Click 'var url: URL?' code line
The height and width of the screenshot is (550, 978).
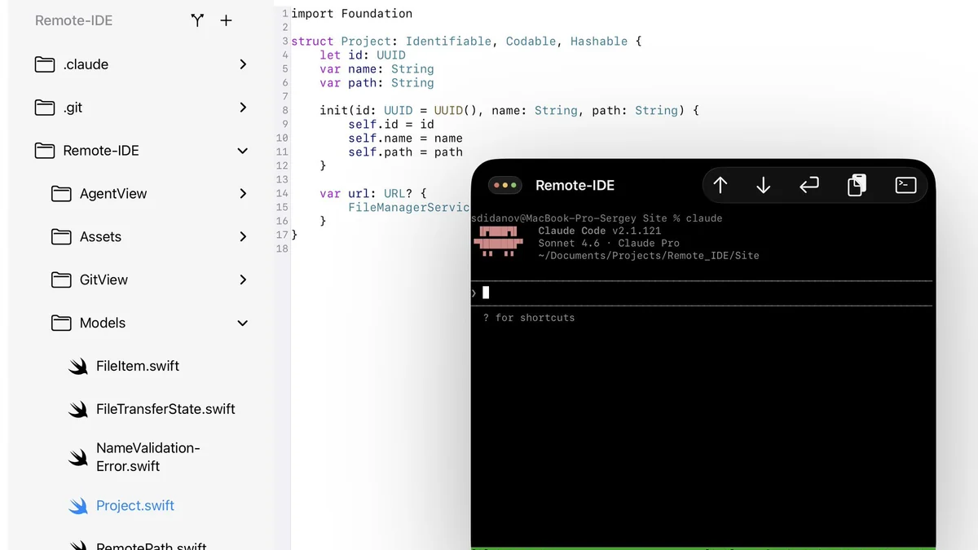tap(373, 194)
